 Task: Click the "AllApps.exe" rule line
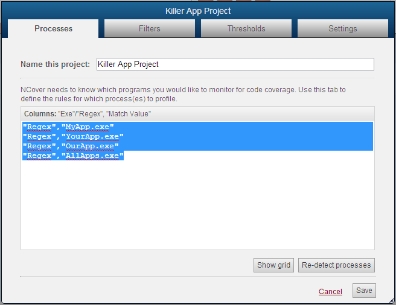pos(74,156)
